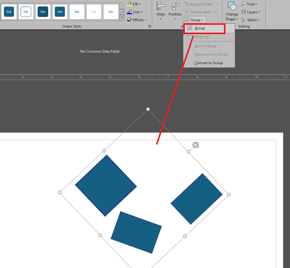This screenshot has width=290, height=268.
Task: Apply the sixth light-blue text Abc style
Action: tap(94, 11)
